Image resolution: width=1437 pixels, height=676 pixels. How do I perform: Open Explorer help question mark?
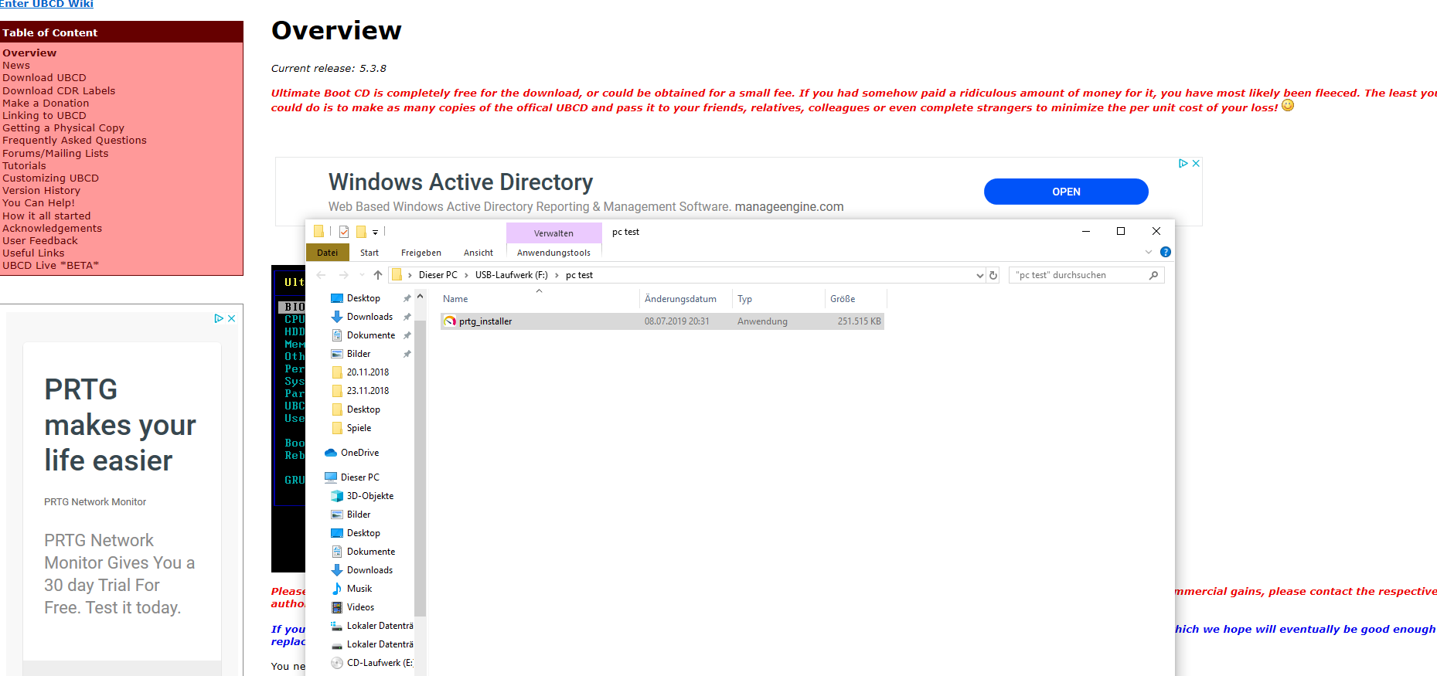pyautogui.click(x=1166, y=252)
